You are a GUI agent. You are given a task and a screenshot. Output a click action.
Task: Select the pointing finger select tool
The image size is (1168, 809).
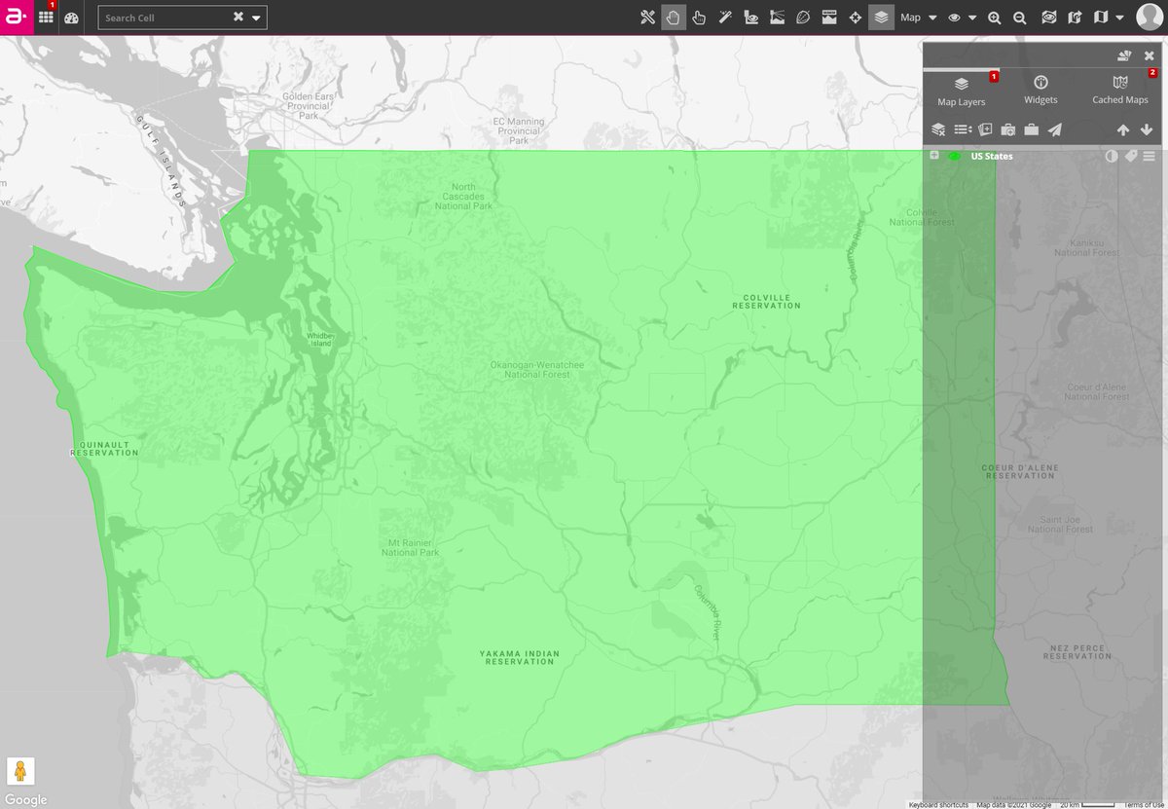(699, 18)
